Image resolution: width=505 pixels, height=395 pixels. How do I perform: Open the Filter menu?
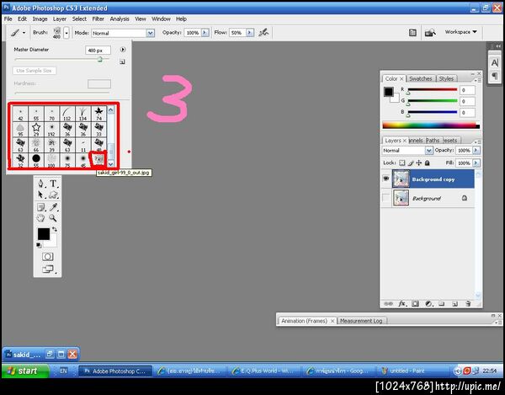[x=98, y=19]
